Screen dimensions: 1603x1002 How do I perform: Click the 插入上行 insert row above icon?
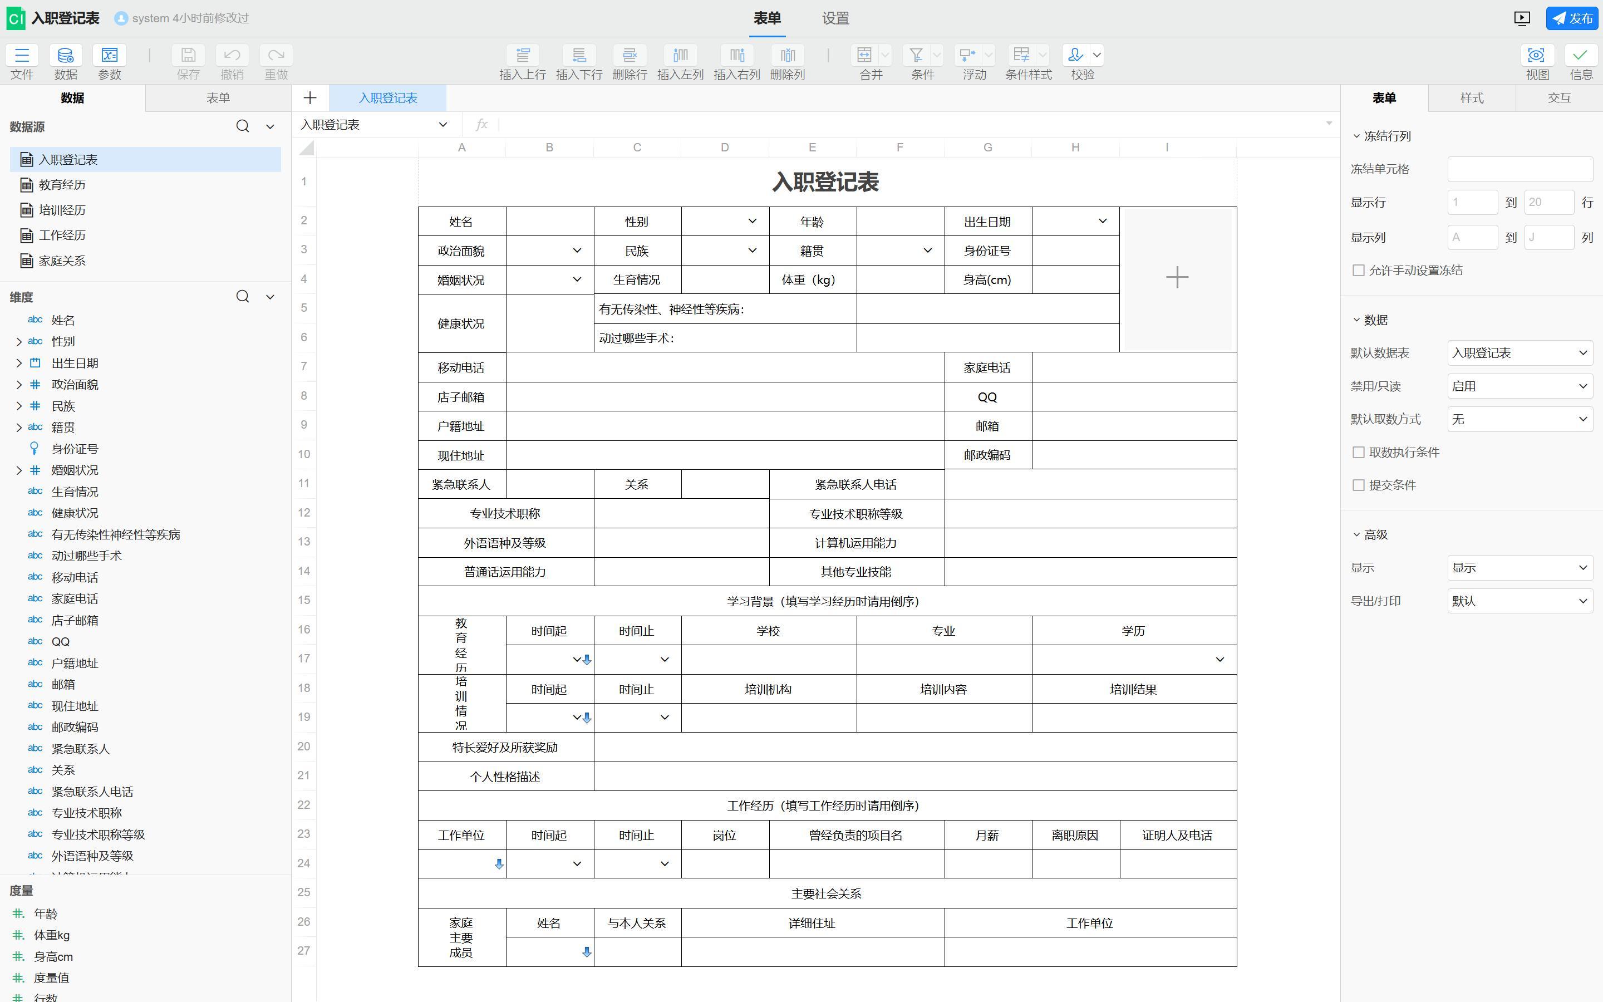coord(523,55)
